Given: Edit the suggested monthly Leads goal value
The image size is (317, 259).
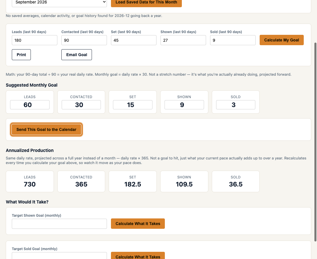Looking at the screenshot, I should [x=30, y=105].
